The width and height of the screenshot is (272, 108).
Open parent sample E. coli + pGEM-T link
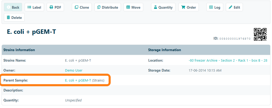(78, 80)
